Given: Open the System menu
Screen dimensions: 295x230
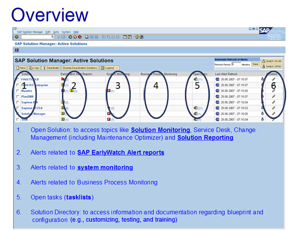Looking at the screenshot, I should (66, 31).
